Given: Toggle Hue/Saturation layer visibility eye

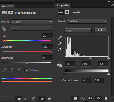Looking at the screenshot, I should (42, 99).
